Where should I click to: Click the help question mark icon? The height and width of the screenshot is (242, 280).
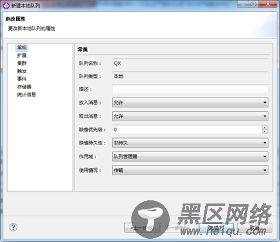(13, 227)
